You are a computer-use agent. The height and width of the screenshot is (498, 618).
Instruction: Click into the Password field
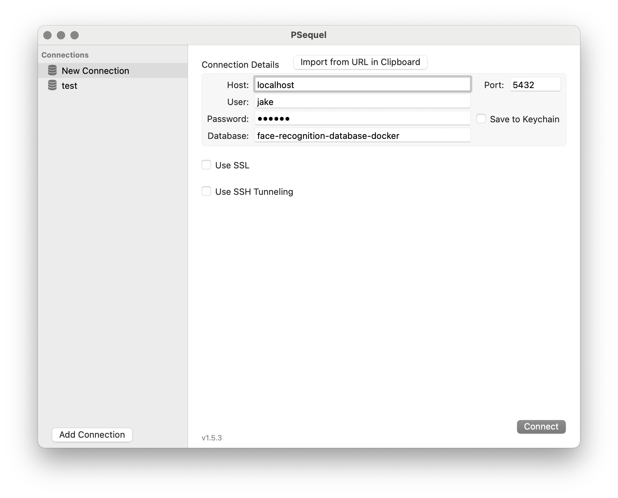tap(363, 118)
